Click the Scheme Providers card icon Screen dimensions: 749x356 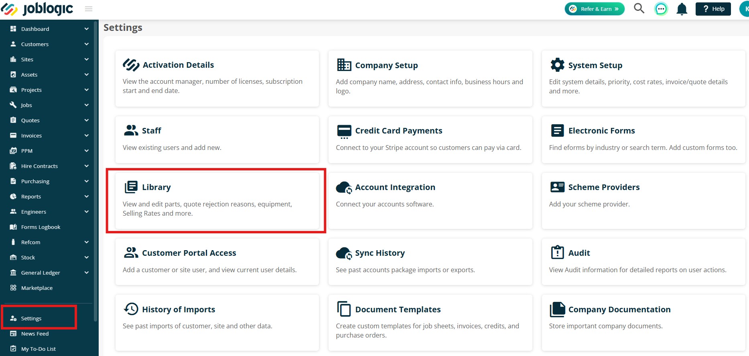pyautogui.click(x=557, y=187)
